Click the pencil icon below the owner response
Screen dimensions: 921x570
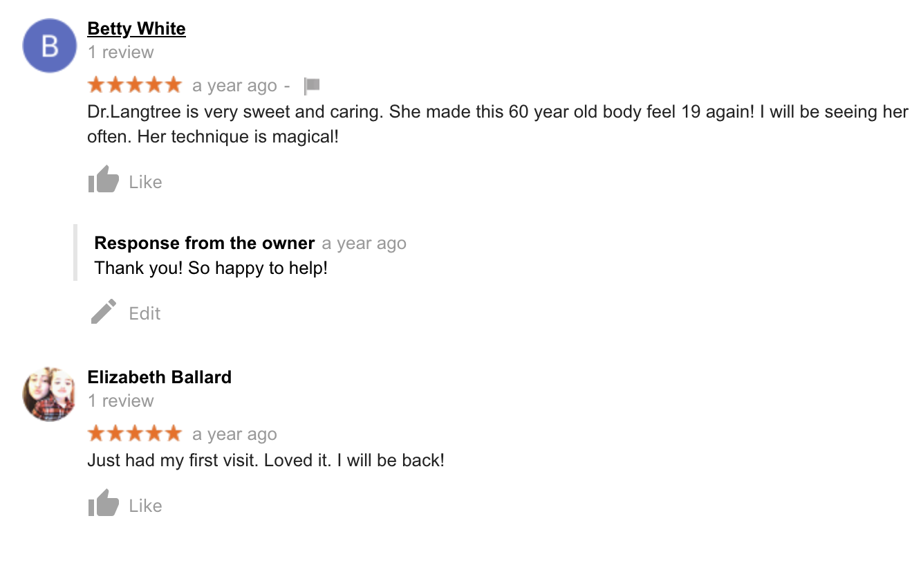tap(104, 312)
